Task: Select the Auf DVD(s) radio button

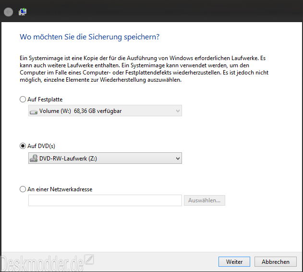Action: point(23,146)
